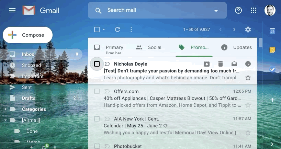
Task: Tick the Offers.com email checkbox
Action: (x=97, y=91)
